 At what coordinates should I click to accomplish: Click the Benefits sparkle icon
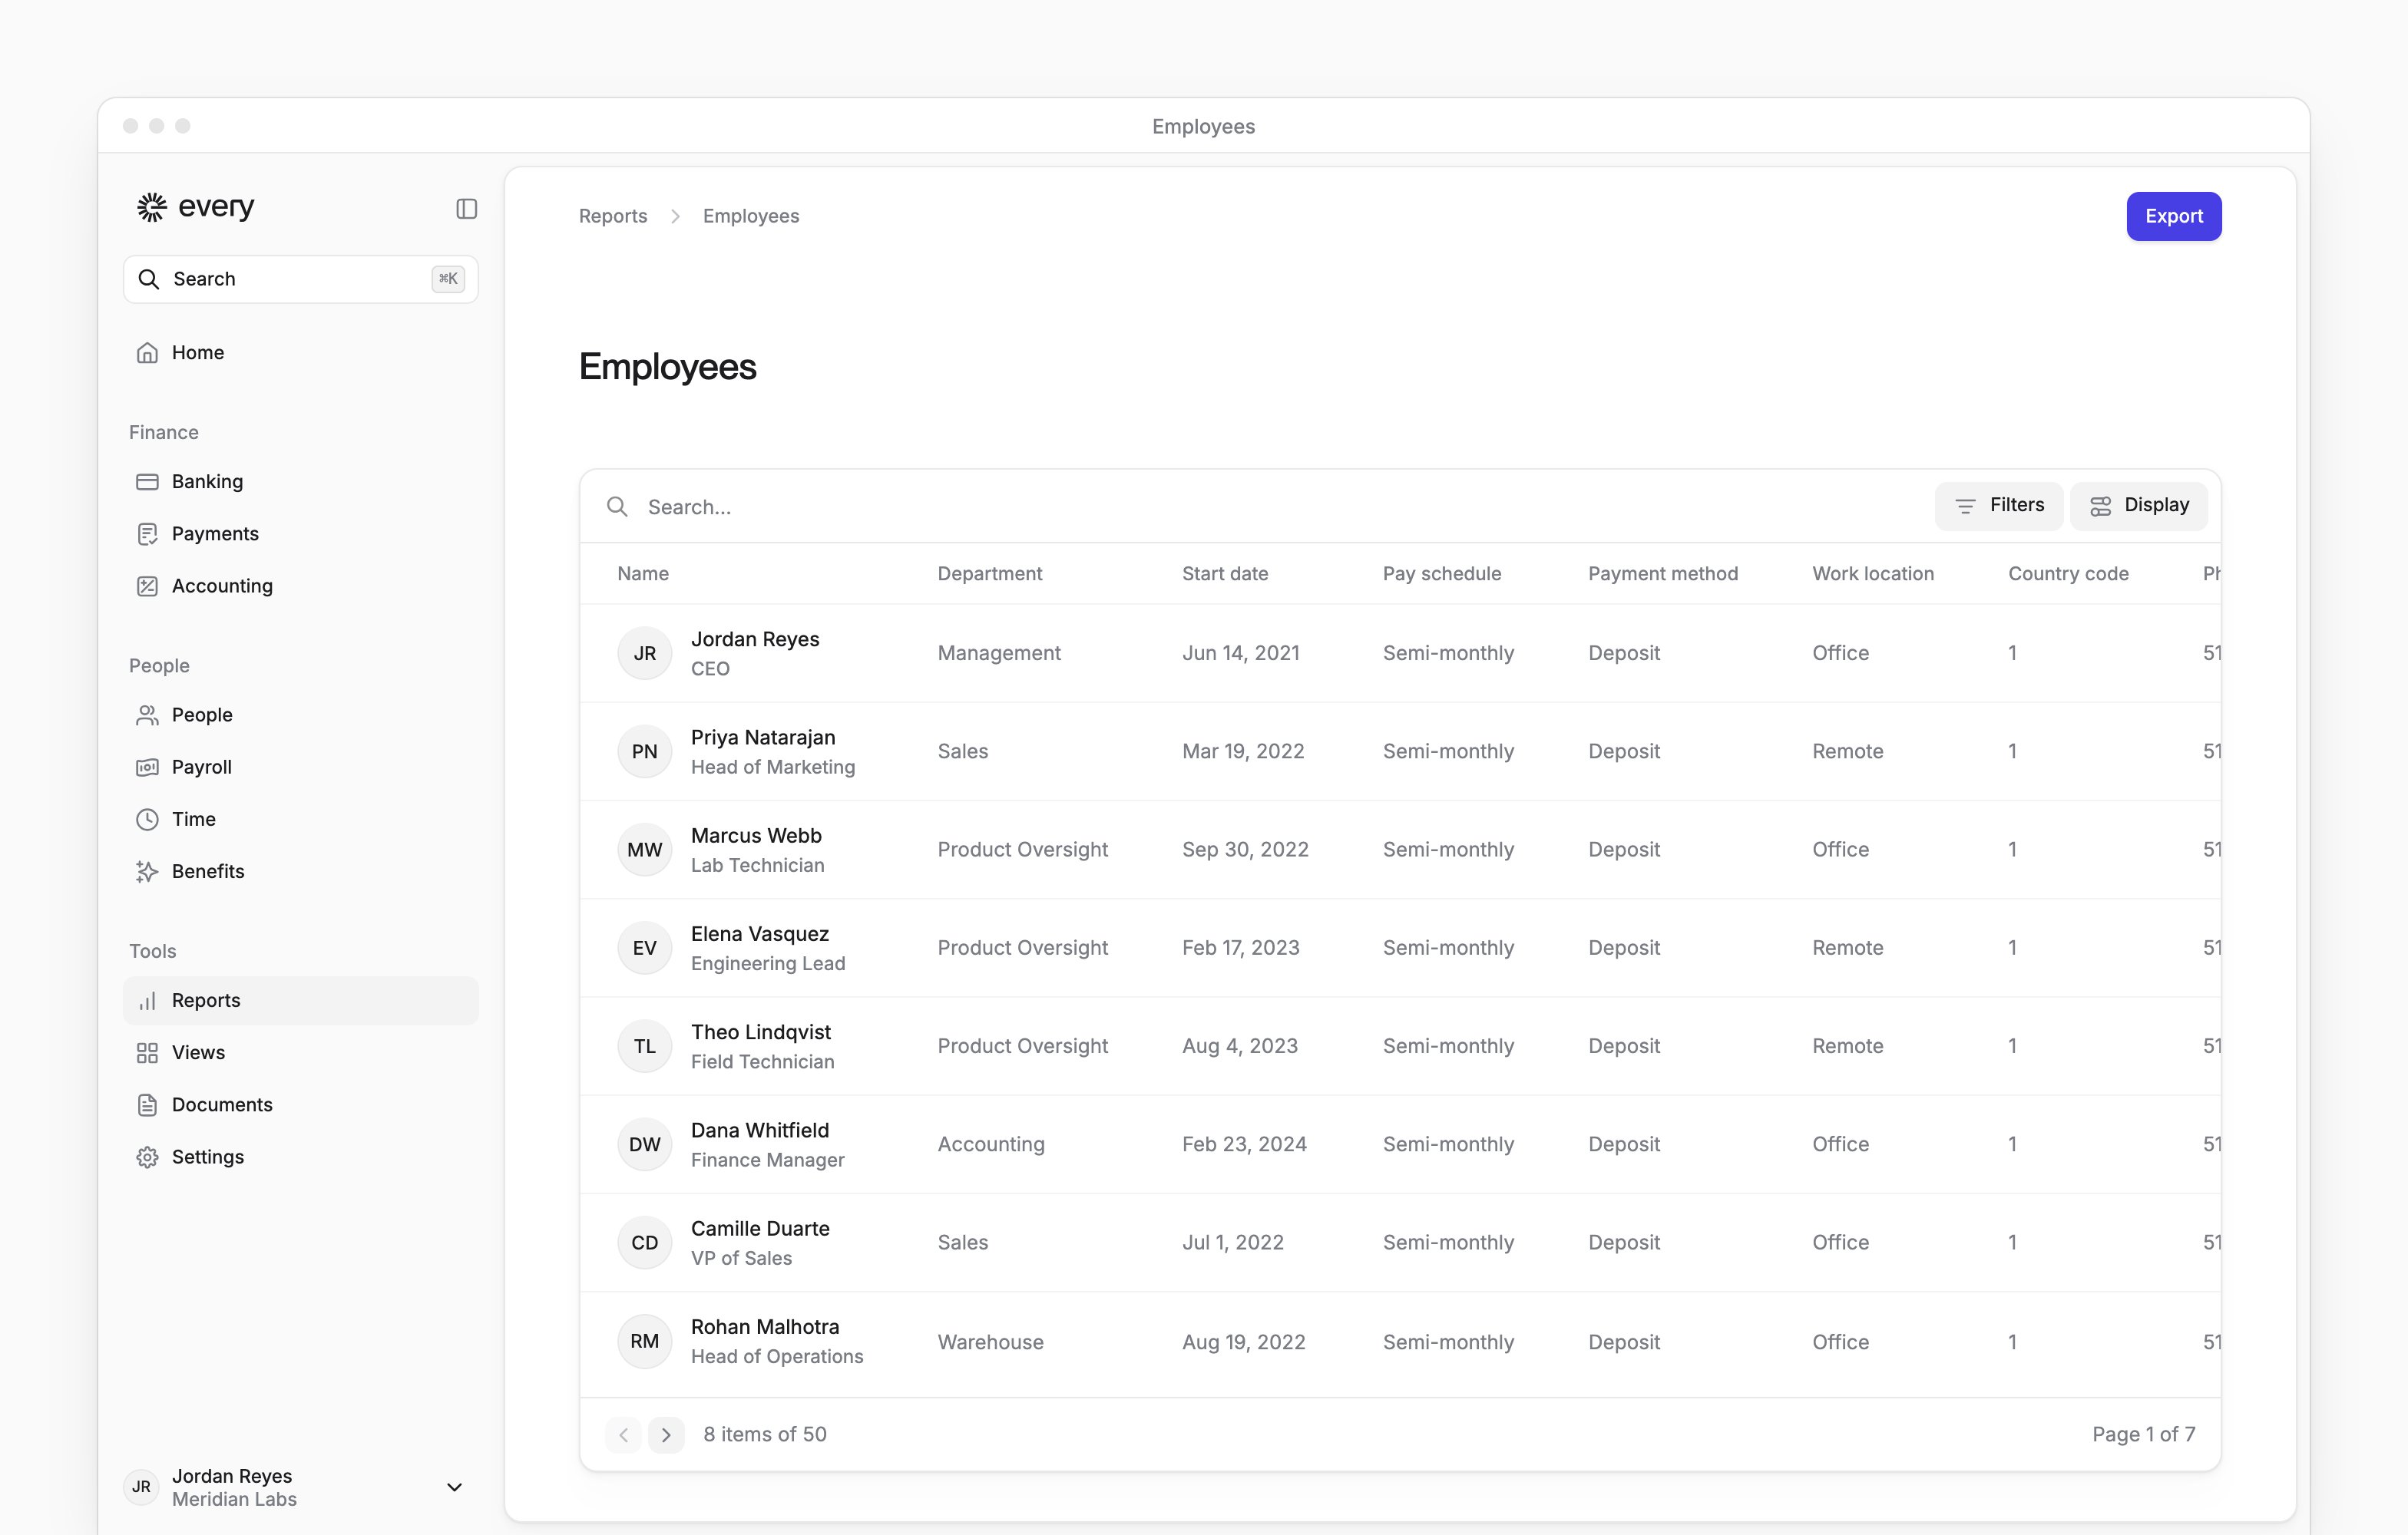(x=147, y=871)
